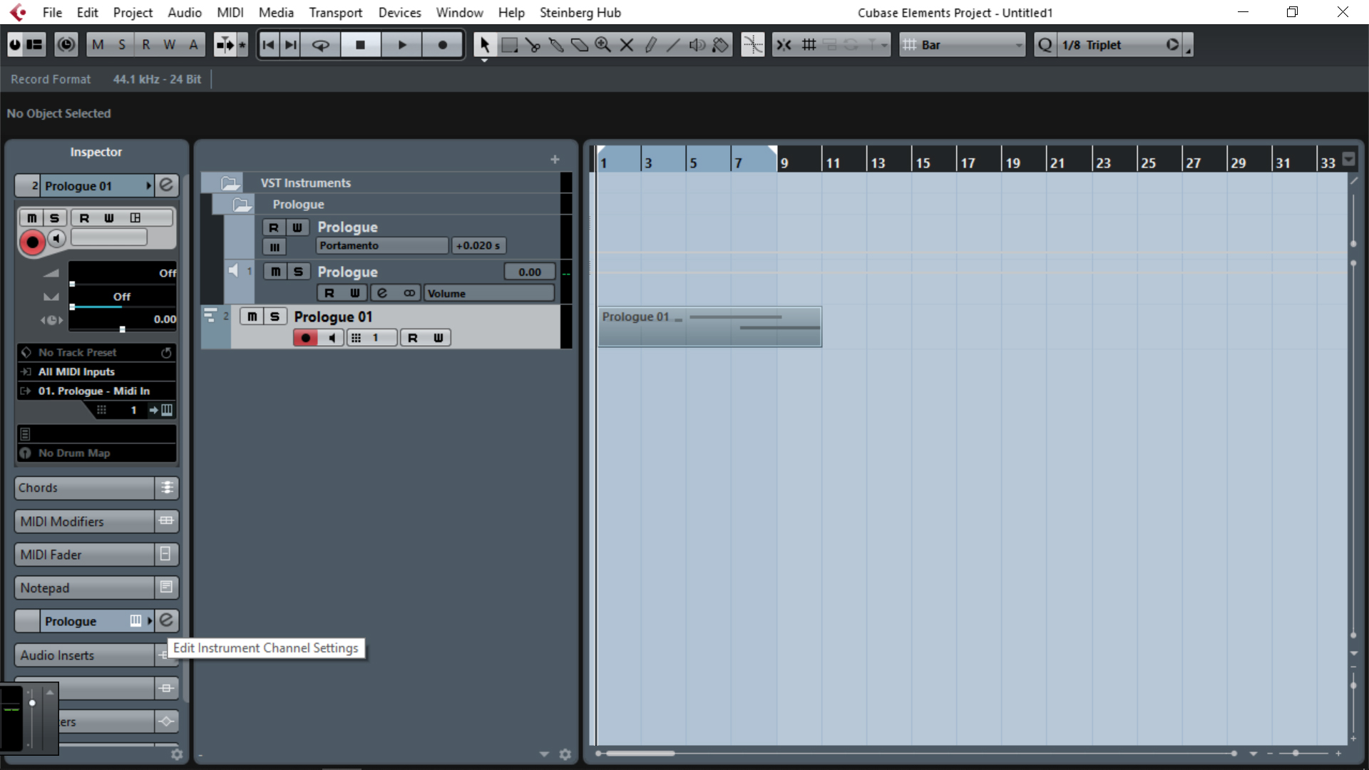Open the MIDI Fader section

click(84, 555)
